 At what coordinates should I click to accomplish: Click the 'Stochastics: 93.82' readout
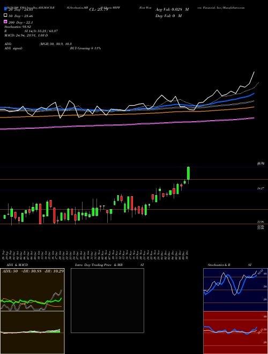pyautogui.click(x=18, y=27)
